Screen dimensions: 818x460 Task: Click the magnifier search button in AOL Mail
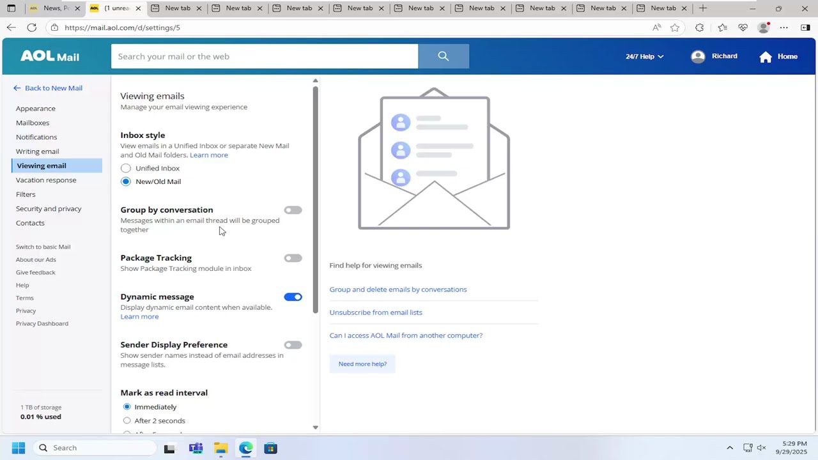pos(444,56)
